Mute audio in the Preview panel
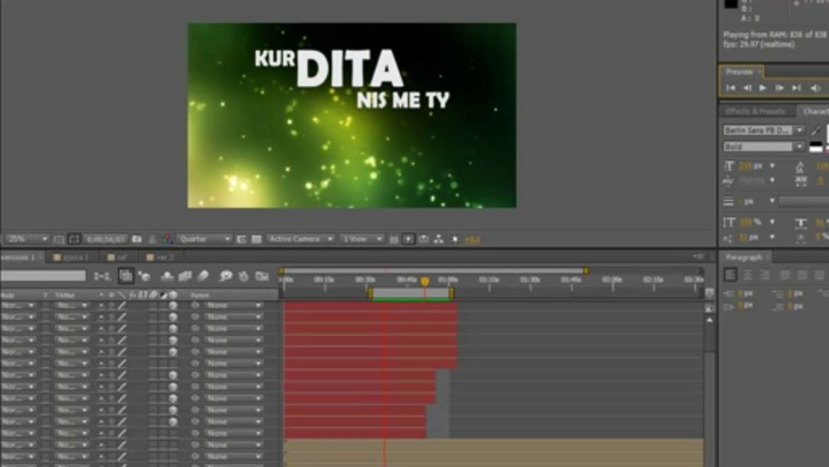This screenshot has height=467, width=829. (816, 88)
